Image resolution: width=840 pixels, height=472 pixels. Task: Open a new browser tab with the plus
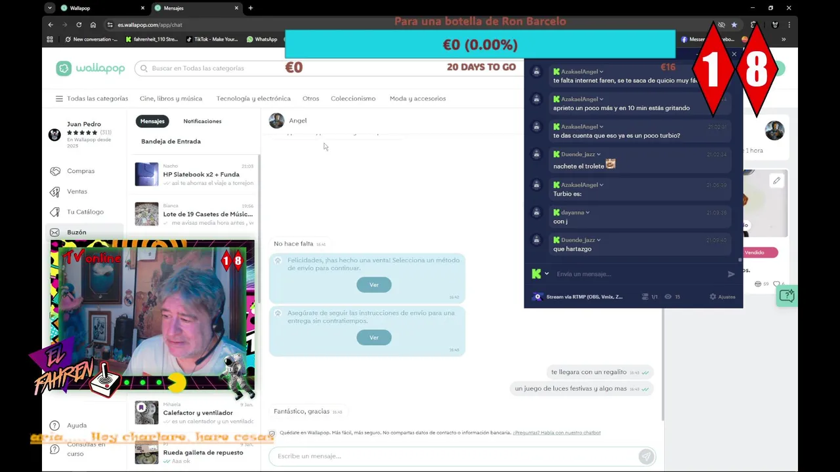coord(250,8)
